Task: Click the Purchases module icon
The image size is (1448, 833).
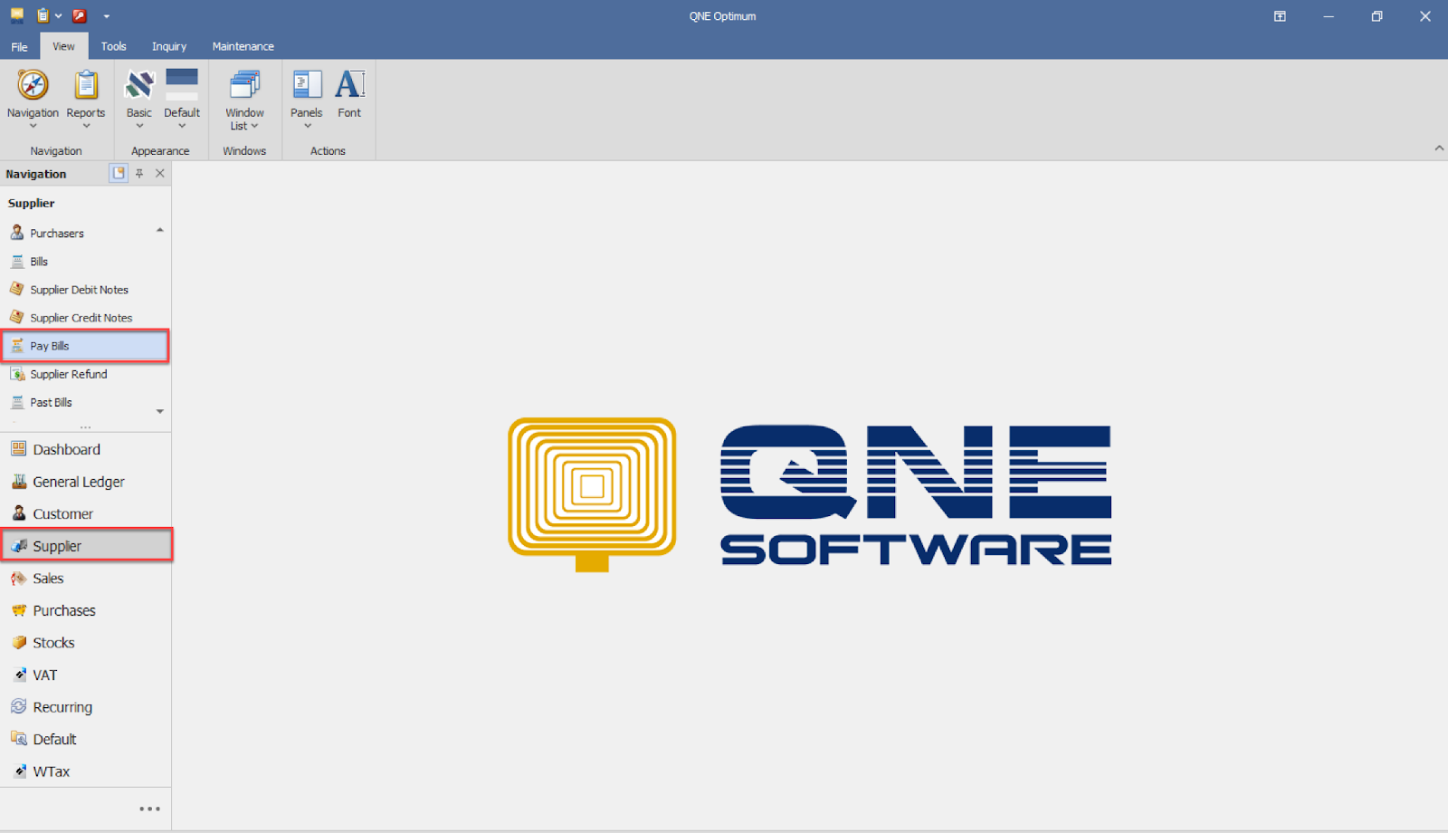Action: click(x=19, y=610)
